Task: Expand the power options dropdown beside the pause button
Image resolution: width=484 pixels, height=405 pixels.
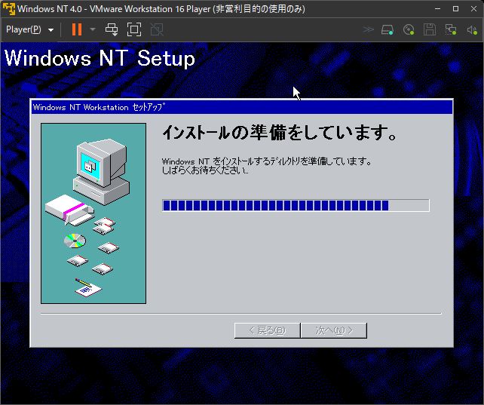Action: coord(93,29)
